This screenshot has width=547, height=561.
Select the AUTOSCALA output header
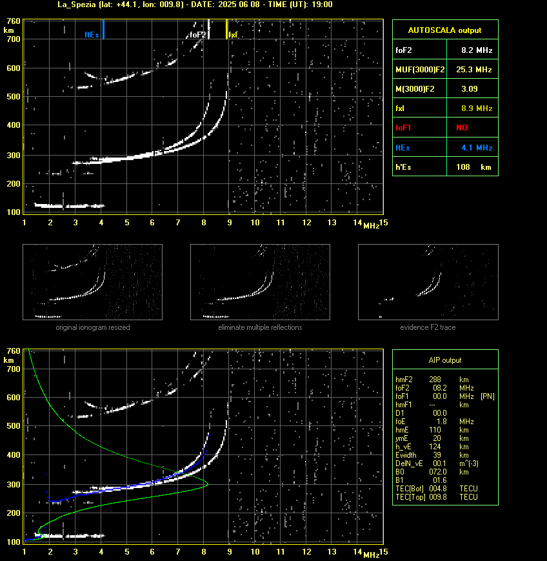445,30
